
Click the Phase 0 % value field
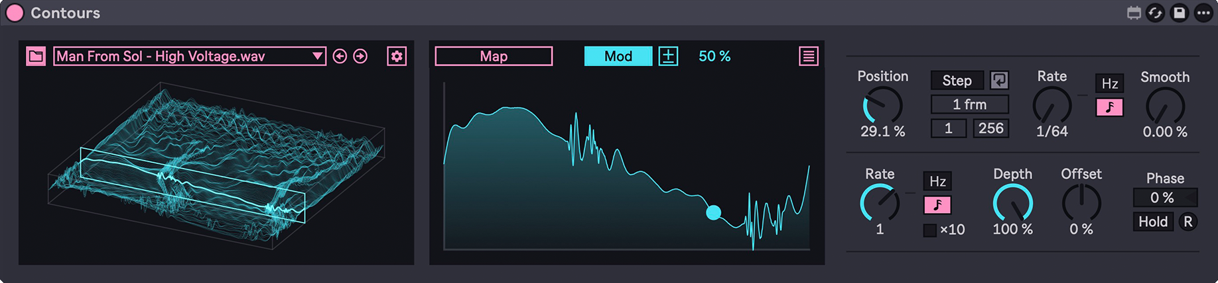(1165, 198)
